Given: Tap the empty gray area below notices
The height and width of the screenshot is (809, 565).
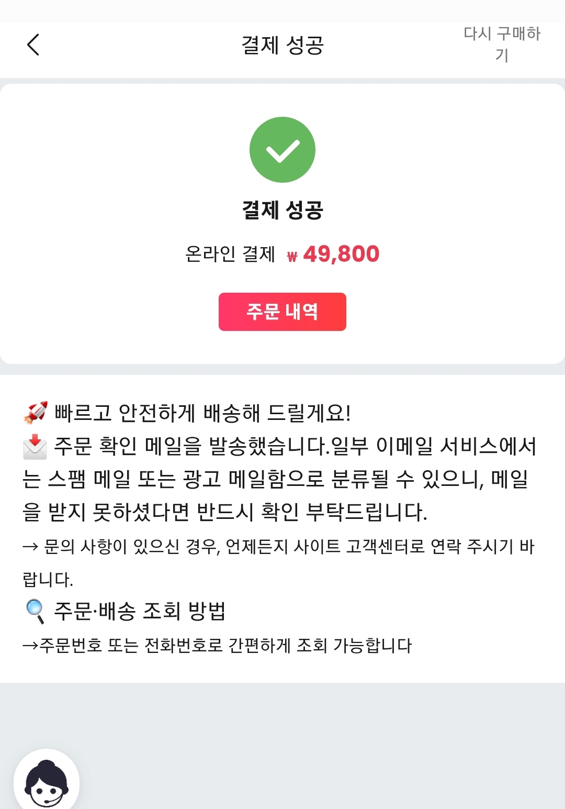Looking at the screenshot, I should click(x=314, y=744).
